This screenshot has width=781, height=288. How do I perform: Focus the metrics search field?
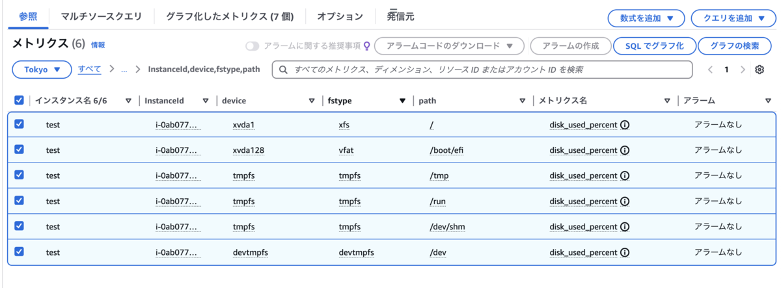click(482, 69)
